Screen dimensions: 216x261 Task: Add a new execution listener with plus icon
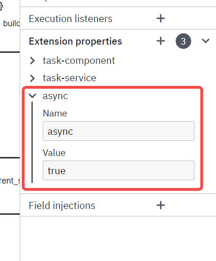pos(161,18)
